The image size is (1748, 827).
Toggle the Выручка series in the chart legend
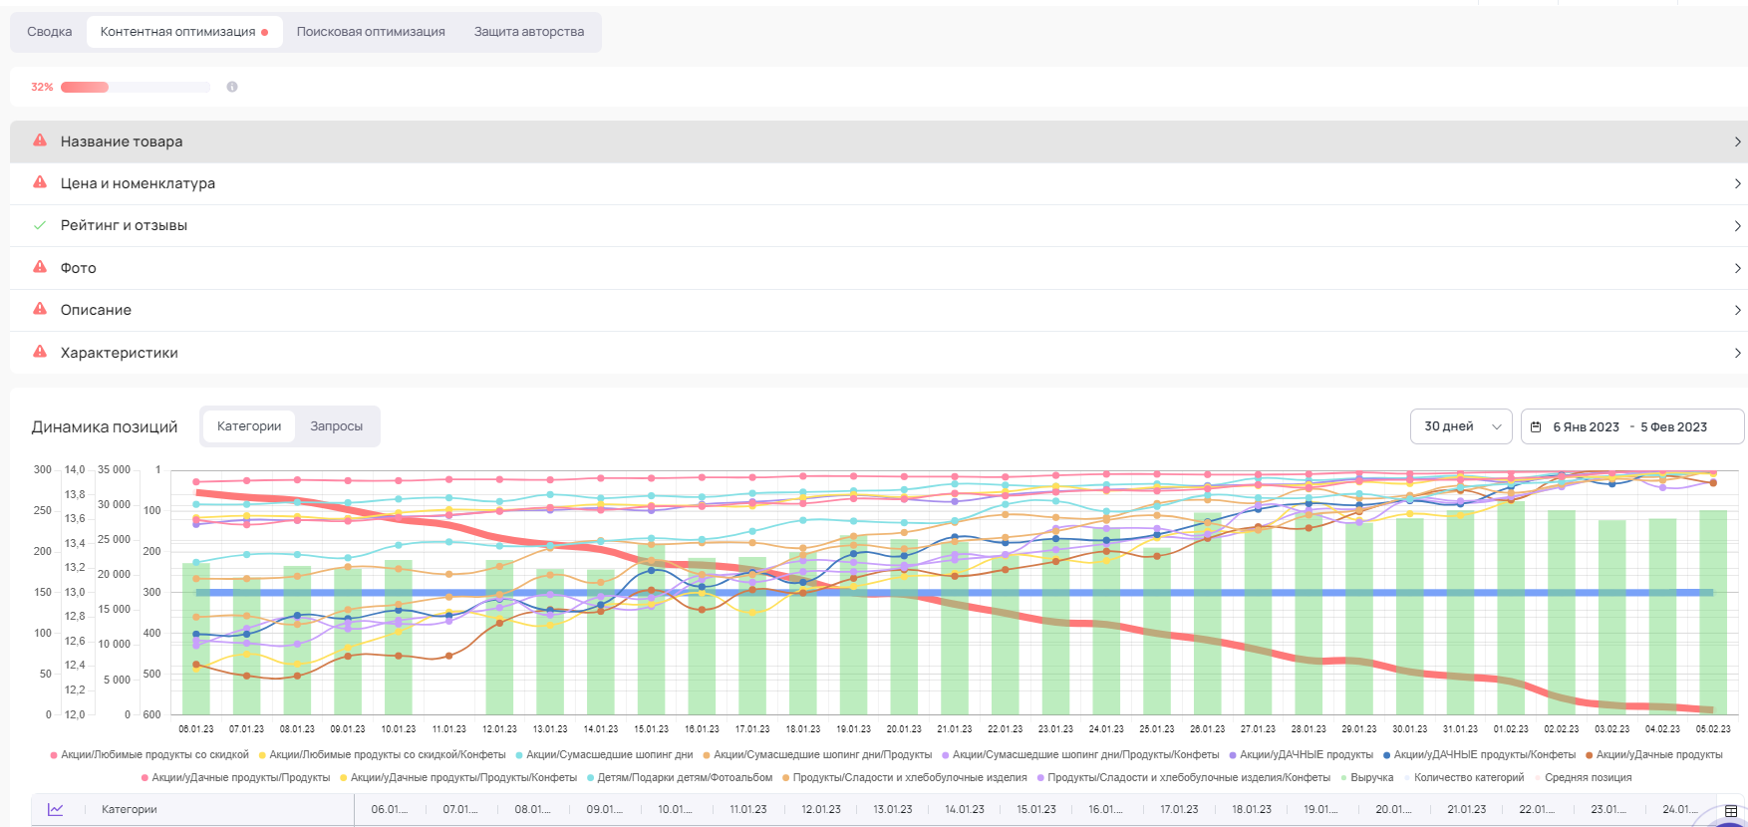[1371, 777]
